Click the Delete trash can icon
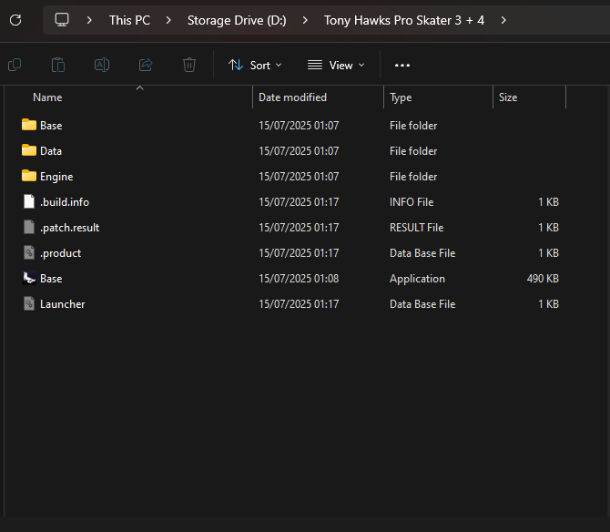 [189, 65]
